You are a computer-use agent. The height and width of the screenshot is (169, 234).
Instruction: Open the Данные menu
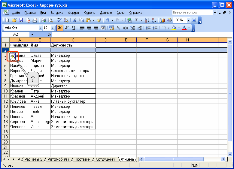(106, 13)
